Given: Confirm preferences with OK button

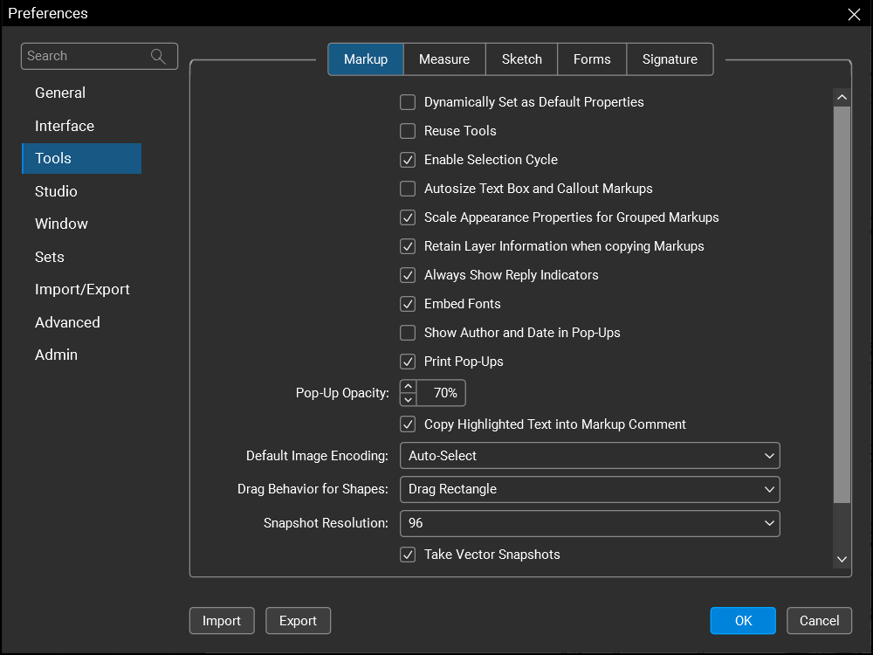Looking at the screenshot, I should 743,621.
